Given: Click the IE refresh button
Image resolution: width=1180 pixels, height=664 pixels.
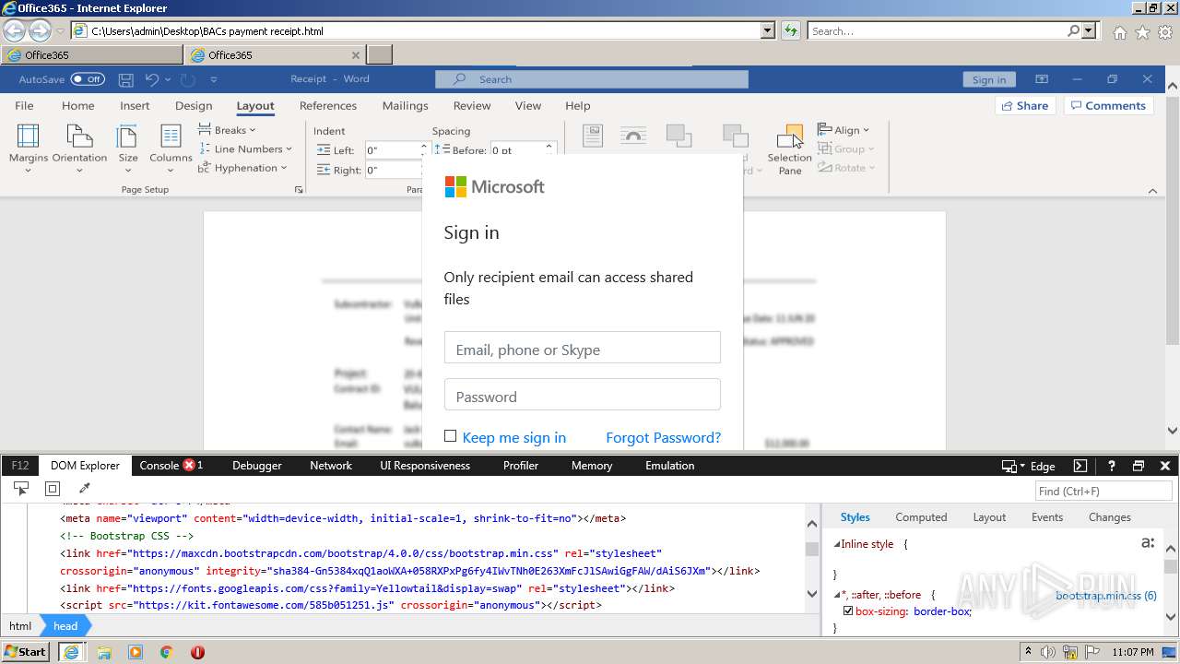Looking at the screenshot, I should click(x=790, y=31).
